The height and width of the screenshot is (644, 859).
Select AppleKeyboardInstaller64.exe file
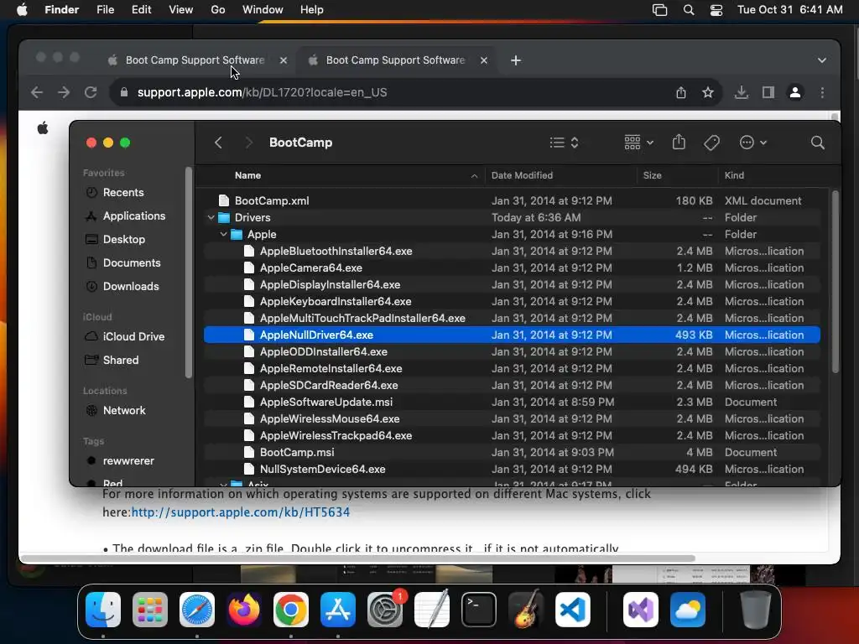pos(512,301)
